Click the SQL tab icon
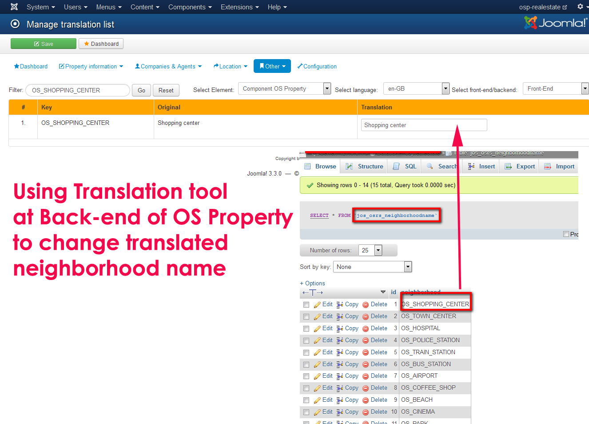The width and height of the screenshot is (589, 424). 396,166
